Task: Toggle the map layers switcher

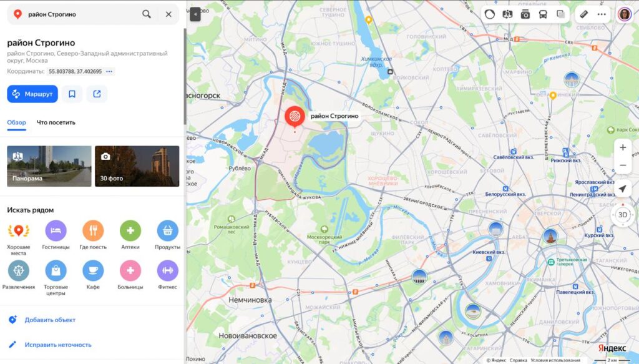Action: tap(560, 14)
